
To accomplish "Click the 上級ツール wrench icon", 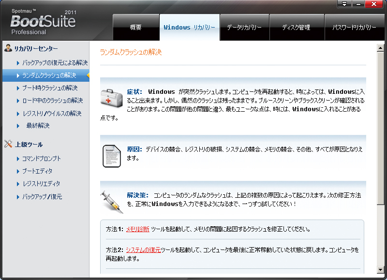I will click(8, 144).
